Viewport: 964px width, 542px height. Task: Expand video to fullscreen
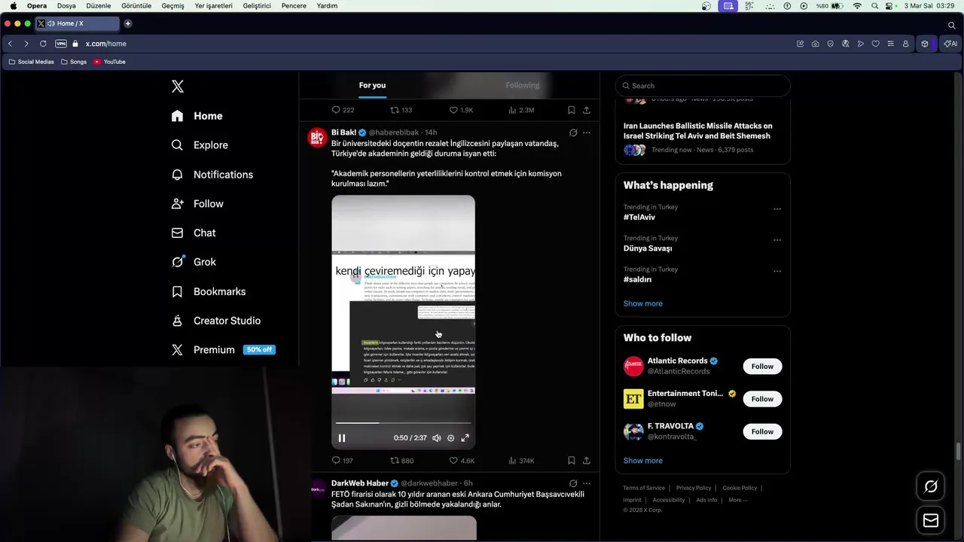[465, 438]
